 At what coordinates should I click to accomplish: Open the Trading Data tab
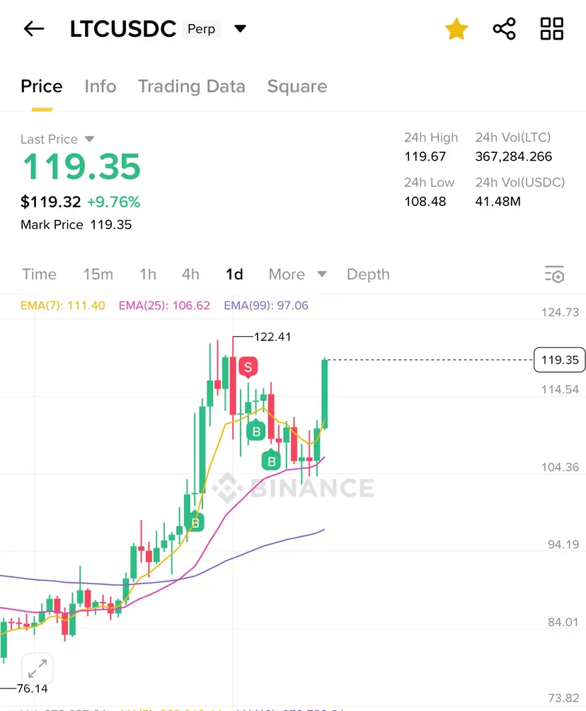point(191,86)
